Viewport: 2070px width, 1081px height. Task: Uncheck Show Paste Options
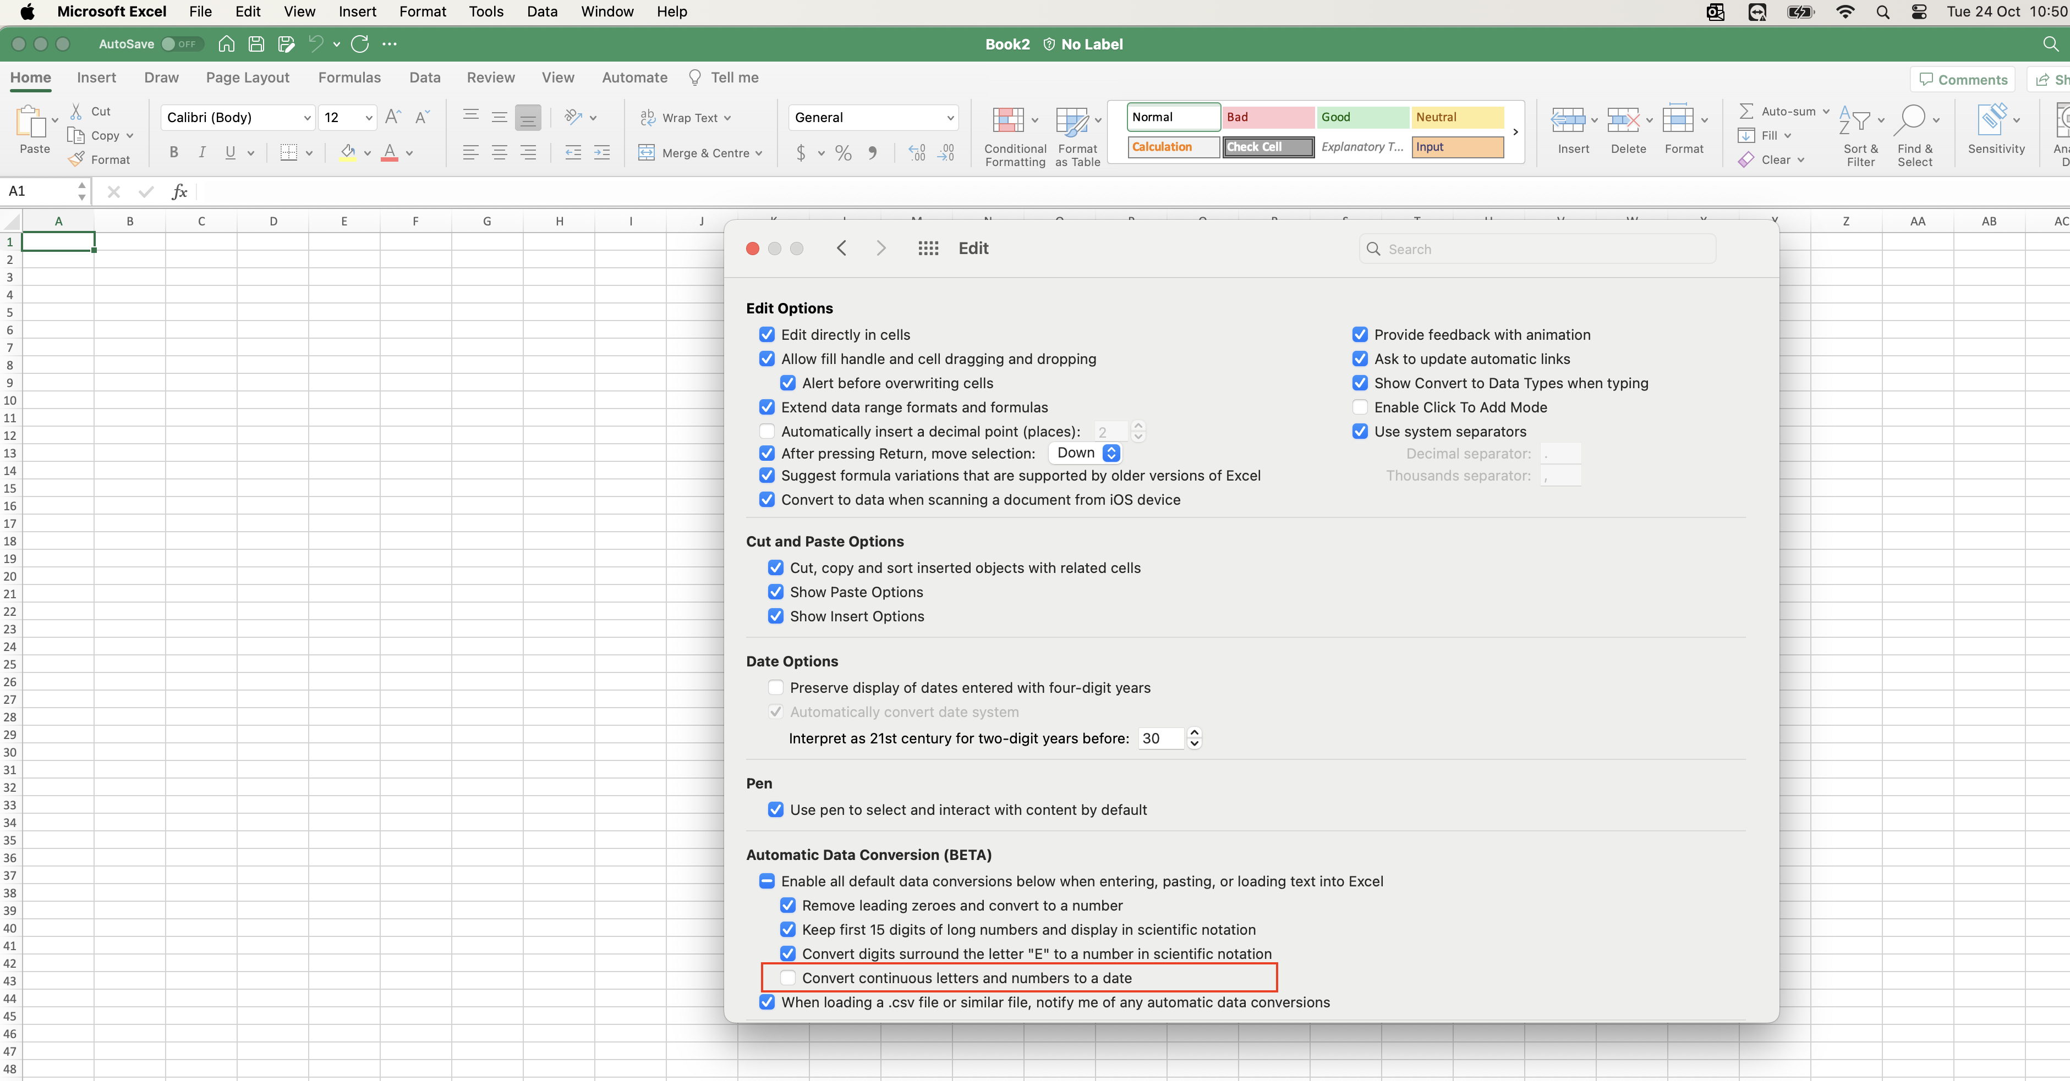tap(775, 592)
